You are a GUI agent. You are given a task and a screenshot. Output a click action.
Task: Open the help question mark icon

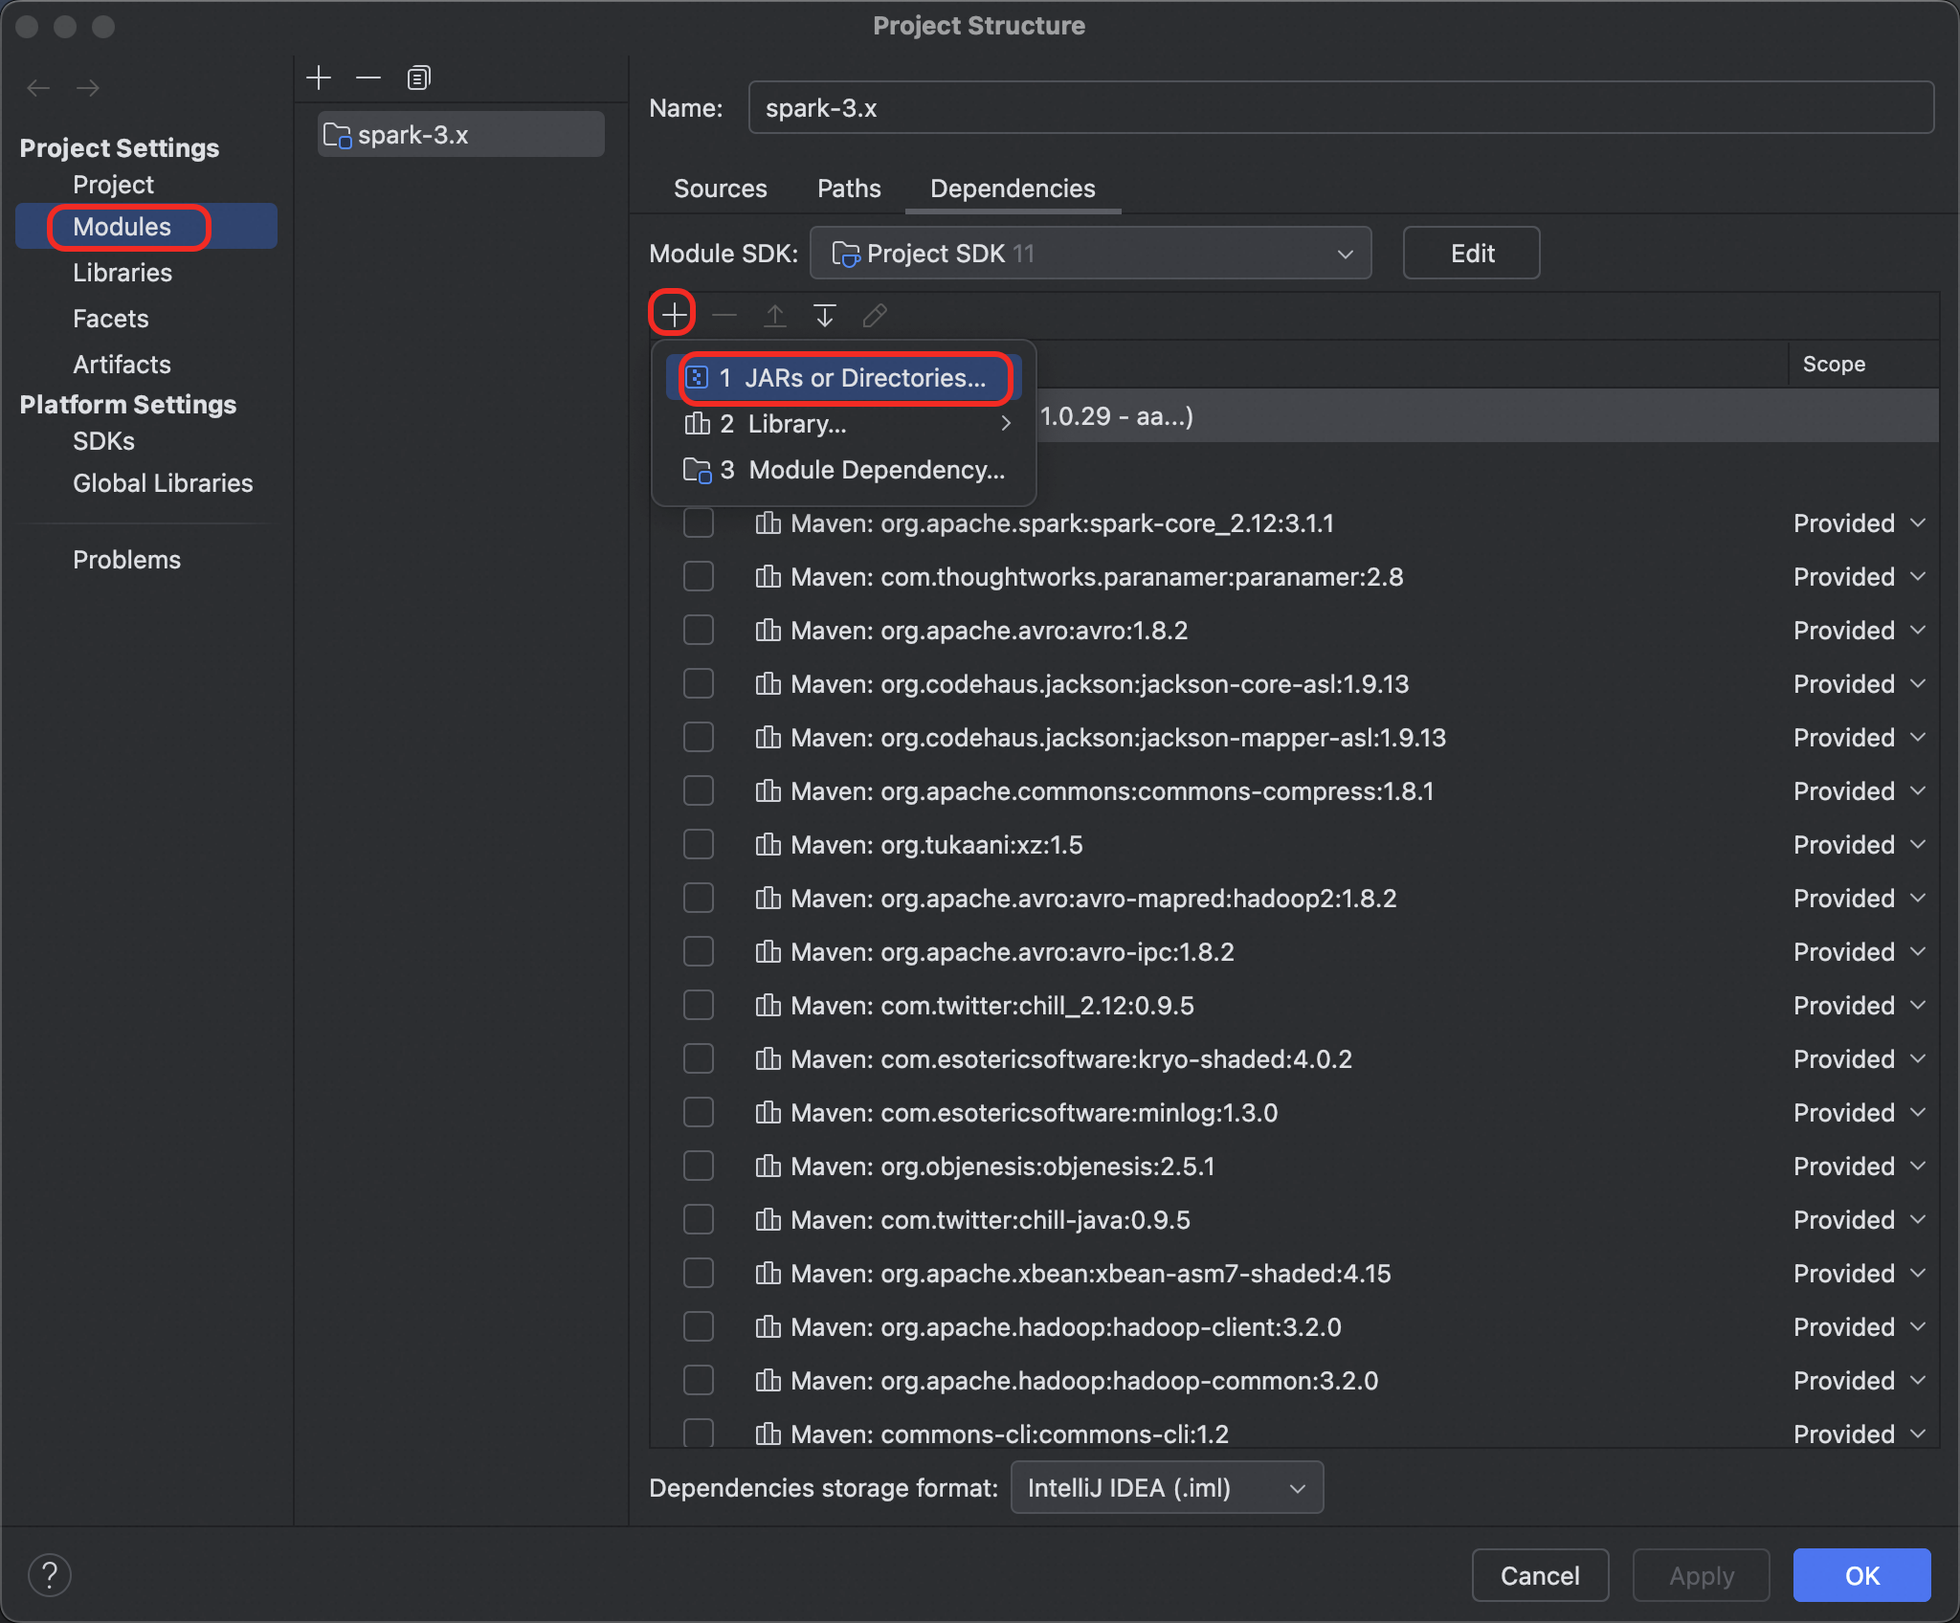50,1575
